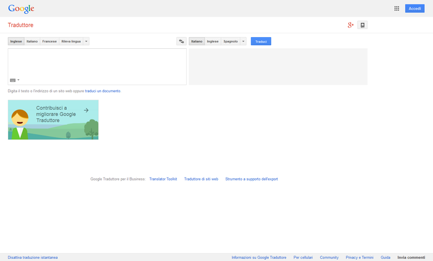The image size is (433, 261).
Task: Click the Google logo
Action: pos(21,9)
